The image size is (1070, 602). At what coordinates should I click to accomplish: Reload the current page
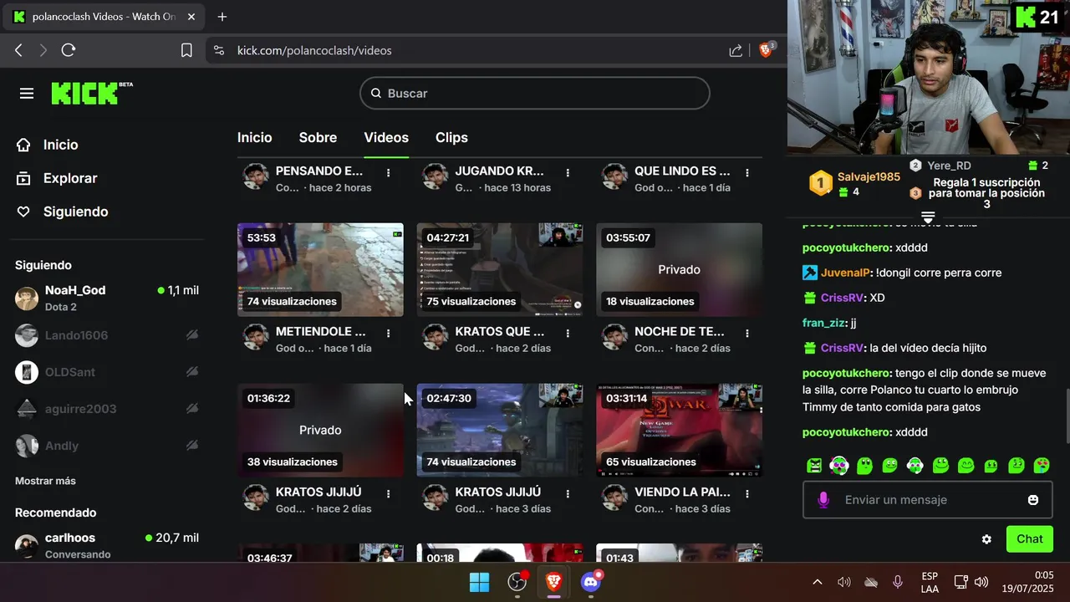69,50
